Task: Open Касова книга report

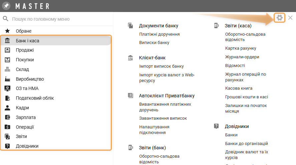Action: 239,88
